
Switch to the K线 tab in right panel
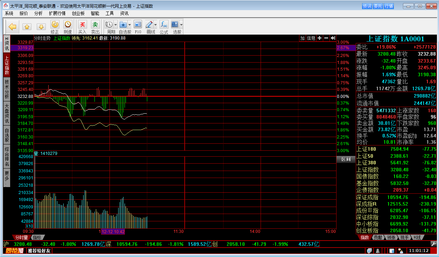click(417, 237)
